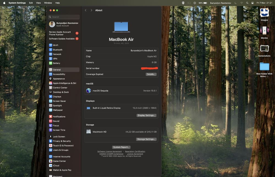Select the General sidebar item

(x=64, y=70)
